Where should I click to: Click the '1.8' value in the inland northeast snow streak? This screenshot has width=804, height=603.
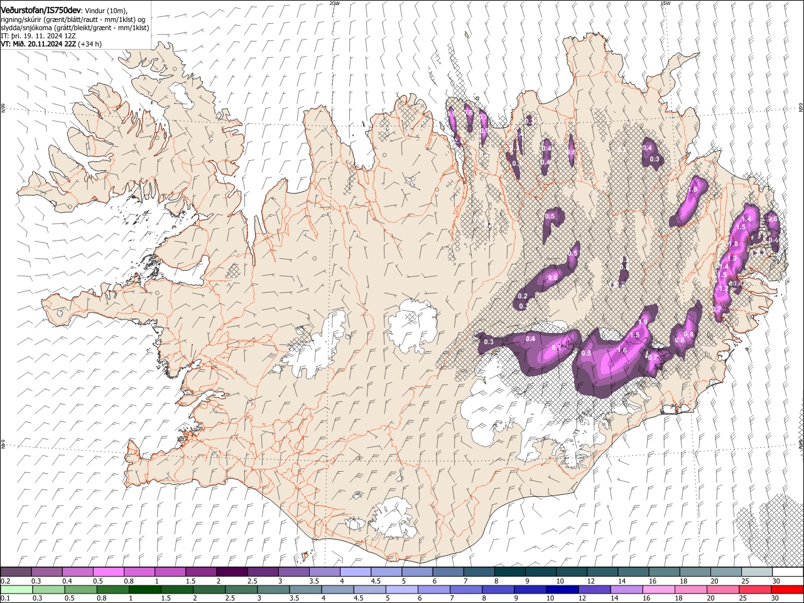693,188
